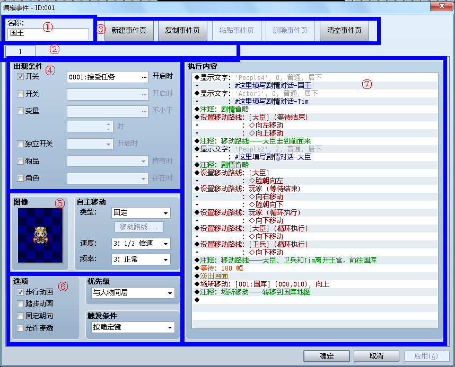Select the 等待: 180 帧 line

pos(315,268)
